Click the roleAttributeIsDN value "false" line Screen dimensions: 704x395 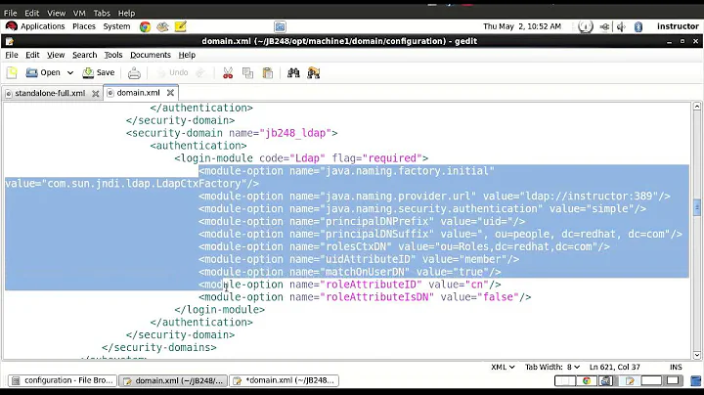pyautogui.click(x=365, y=297)
